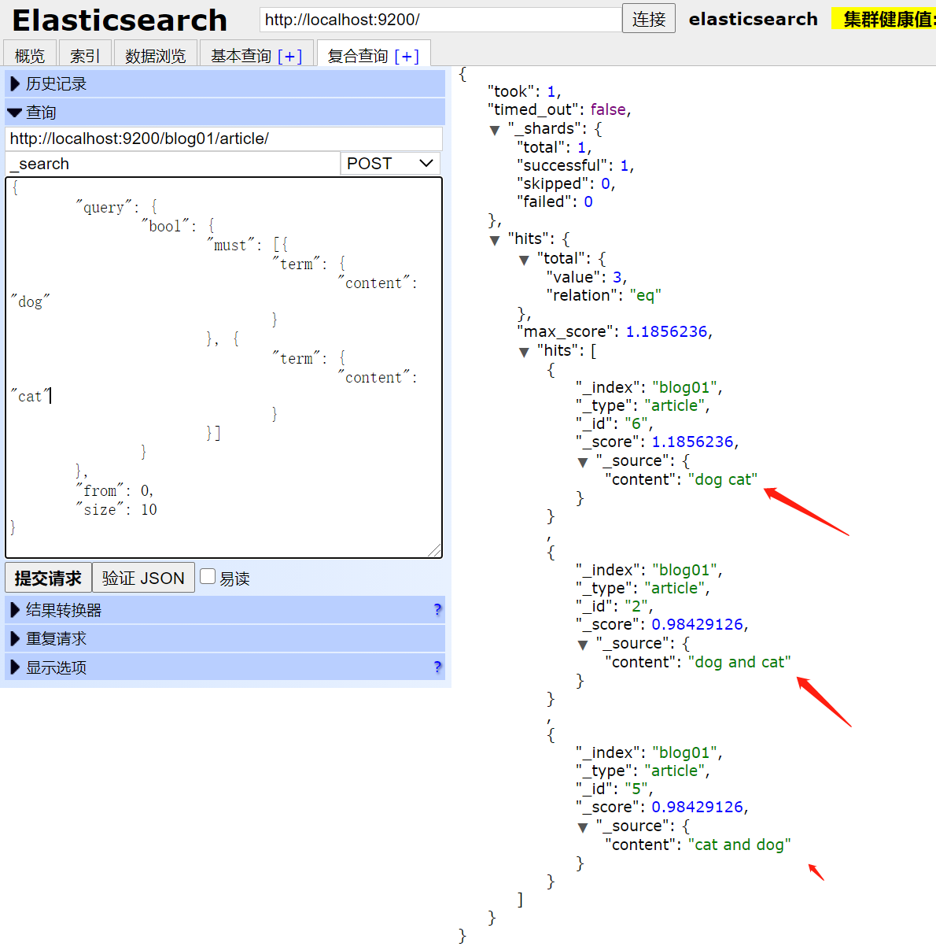936x950 pixels.
Task: Click the 验证 JSON button
Action: tap(143, 577)
